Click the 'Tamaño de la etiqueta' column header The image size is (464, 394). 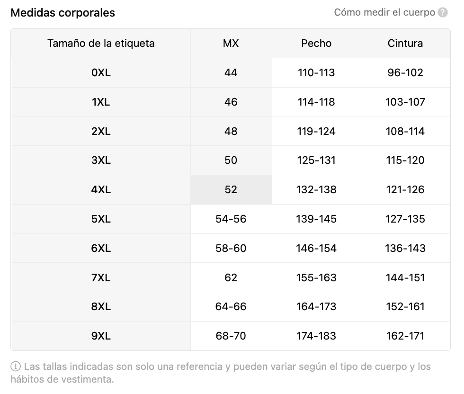coord(101,44)
